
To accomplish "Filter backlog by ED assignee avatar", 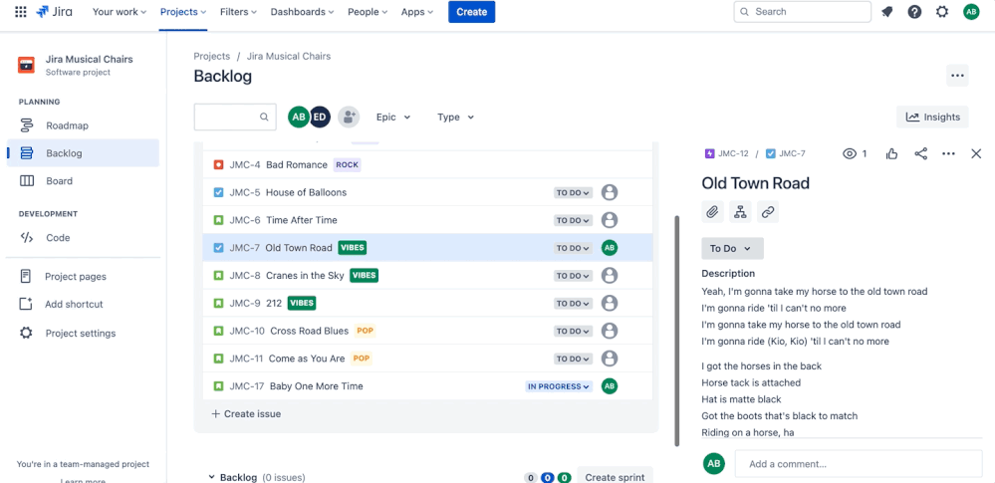I will (321, 117).
